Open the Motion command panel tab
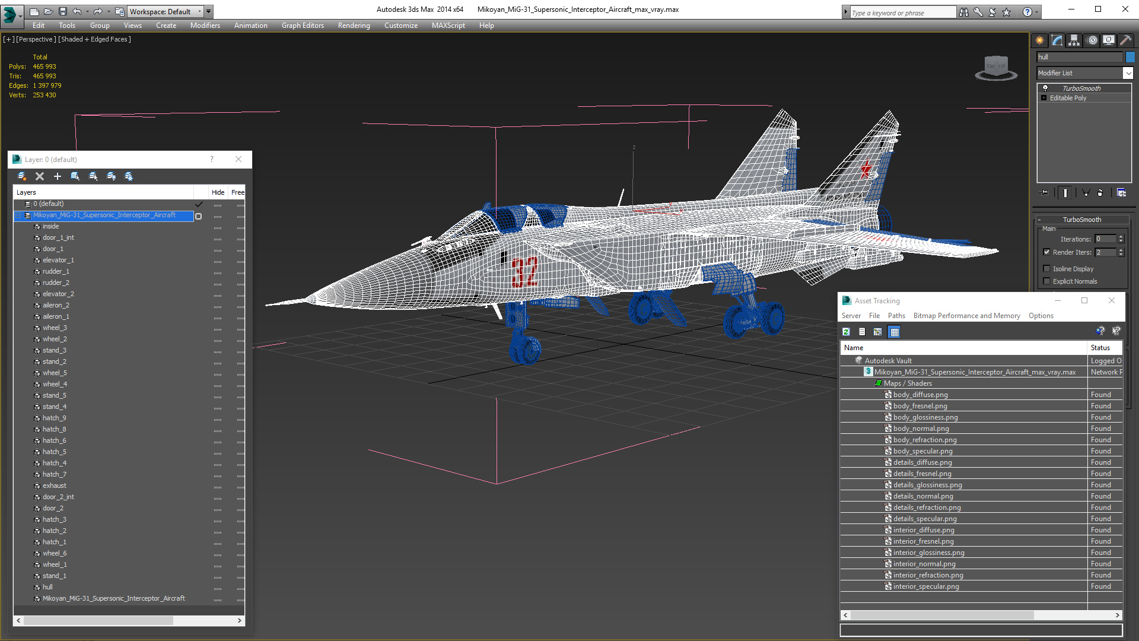The image size is (1139, 641). [1092, 40]
